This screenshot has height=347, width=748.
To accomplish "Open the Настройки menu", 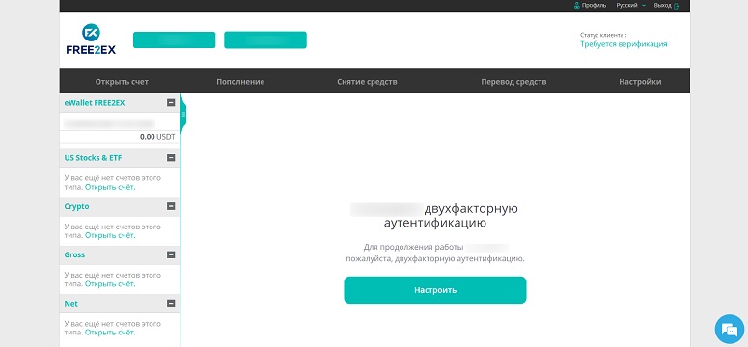I will [640, 82].
